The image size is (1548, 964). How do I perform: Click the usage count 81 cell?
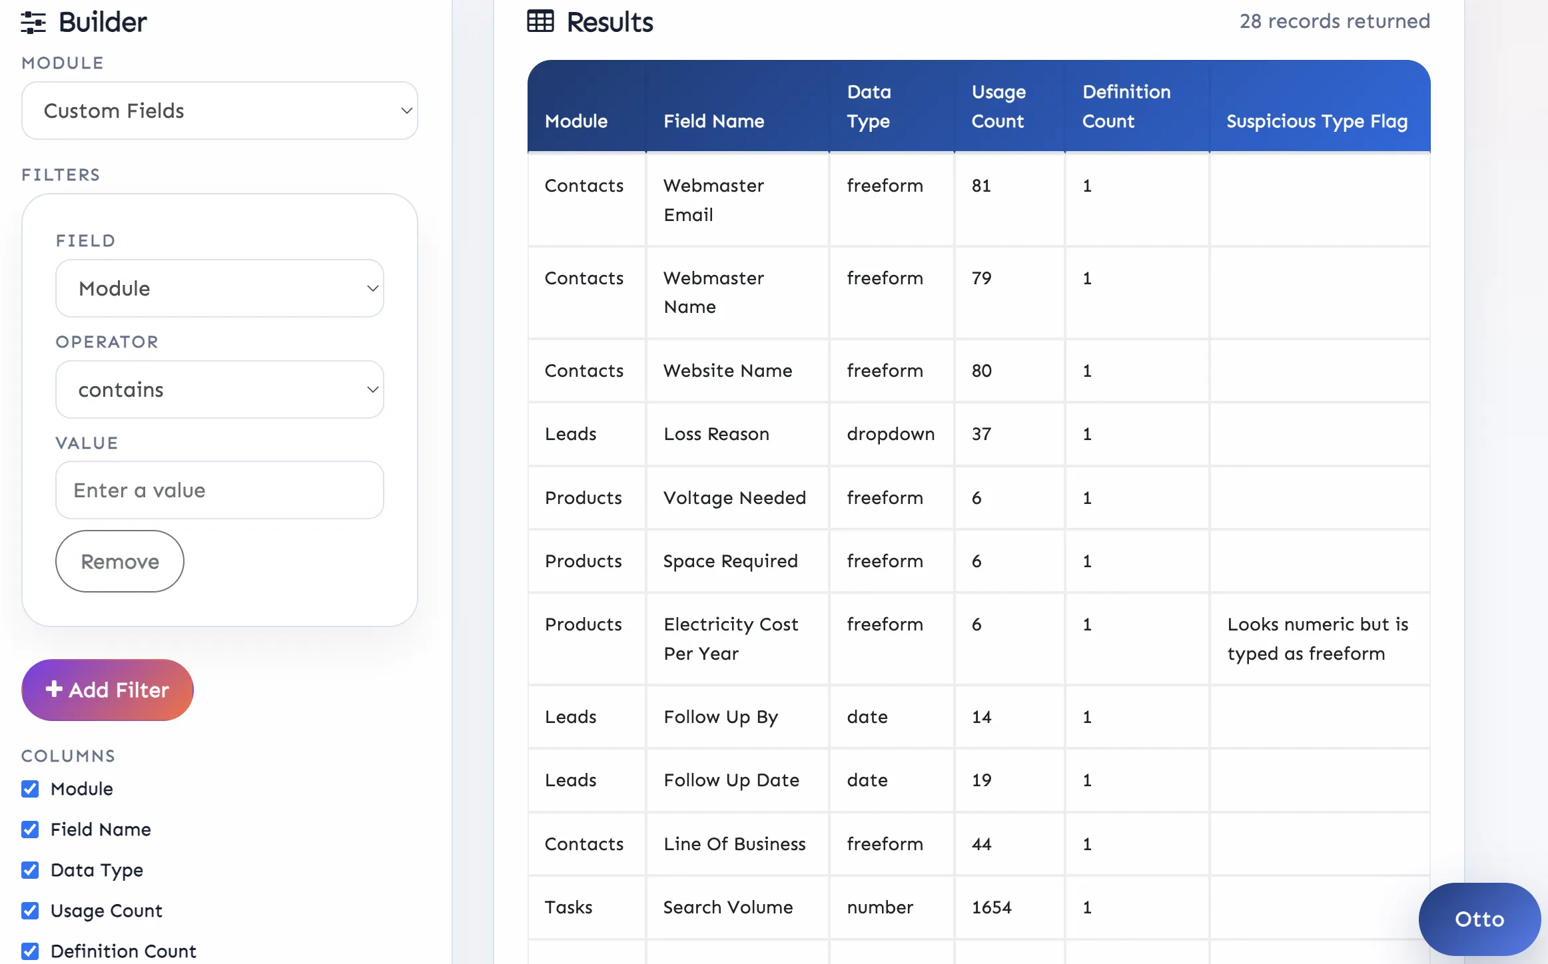coord(1009,200)
